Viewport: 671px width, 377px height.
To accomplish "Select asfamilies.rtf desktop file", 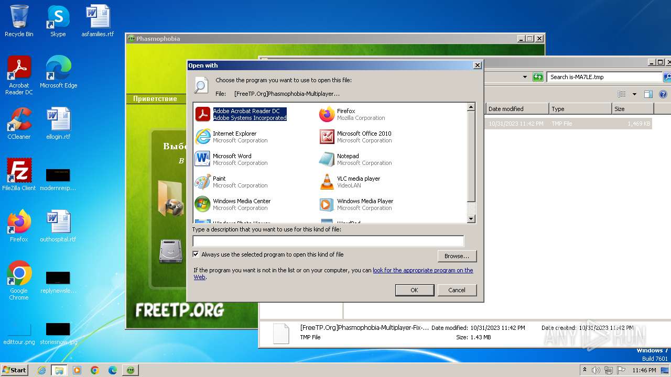I will click(x=98, y=21).
